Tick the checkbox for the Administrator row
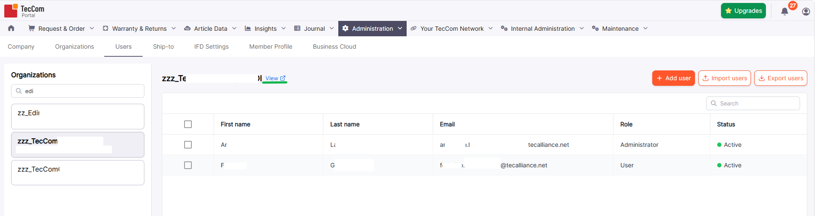The width and height of the screenshot is (815, 216). coord(188,145)
